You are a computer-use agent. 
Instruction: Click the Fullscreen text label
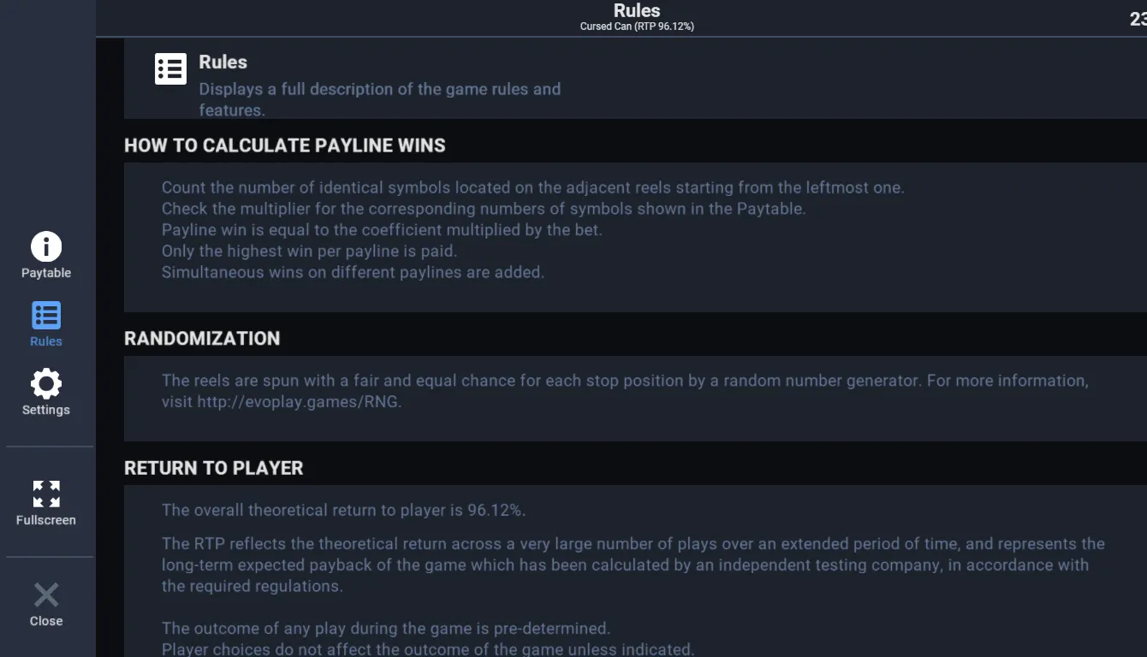click(46, 520)
